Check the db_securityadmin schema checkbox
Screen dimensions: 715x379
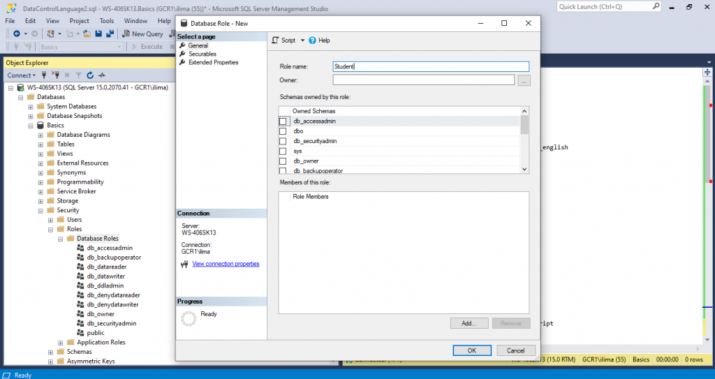click(283, 142)
